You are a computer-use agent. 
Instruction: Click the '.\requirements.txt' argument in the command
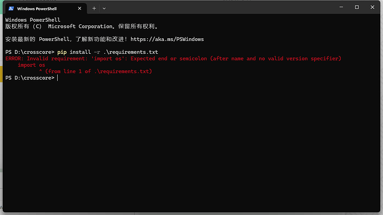click(x=130, y=52)
